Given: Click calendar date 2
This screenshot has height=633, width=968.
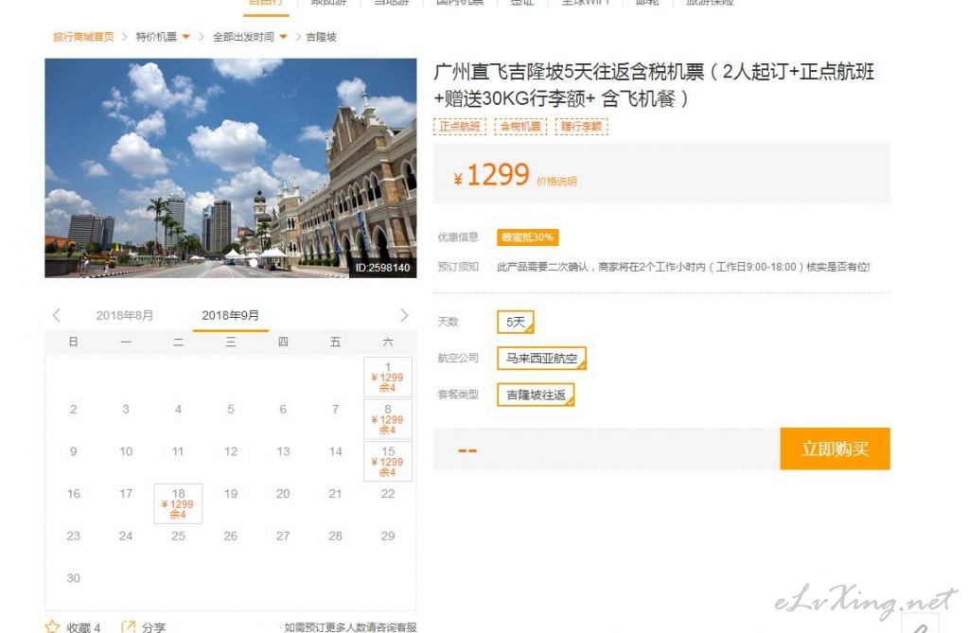Looking at the screenshot, I should [74, 409].
